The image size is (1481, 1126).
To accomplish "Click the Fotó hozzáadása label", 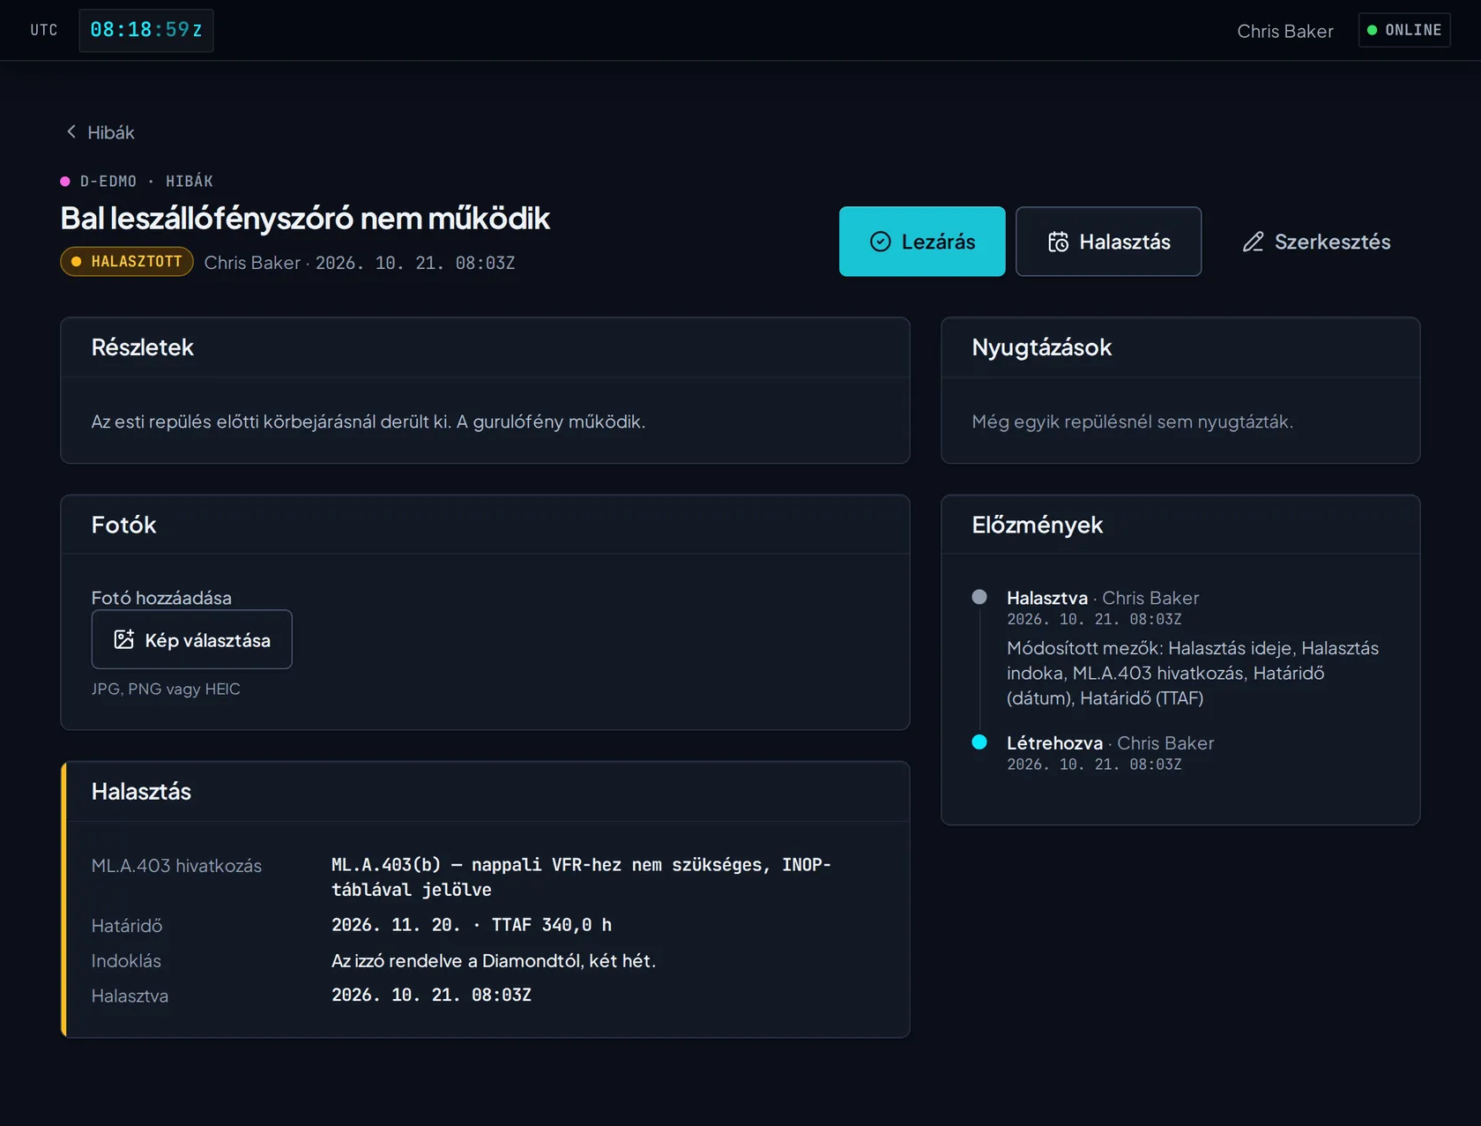I will coord(161,598).
